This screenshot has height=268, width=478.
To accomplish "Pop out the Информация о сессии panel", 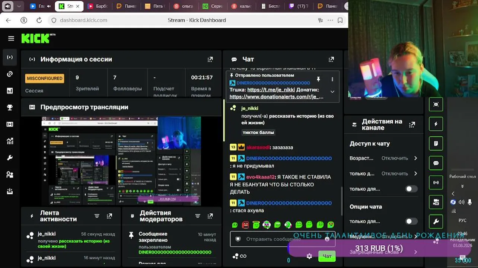I will click(210, 59).
